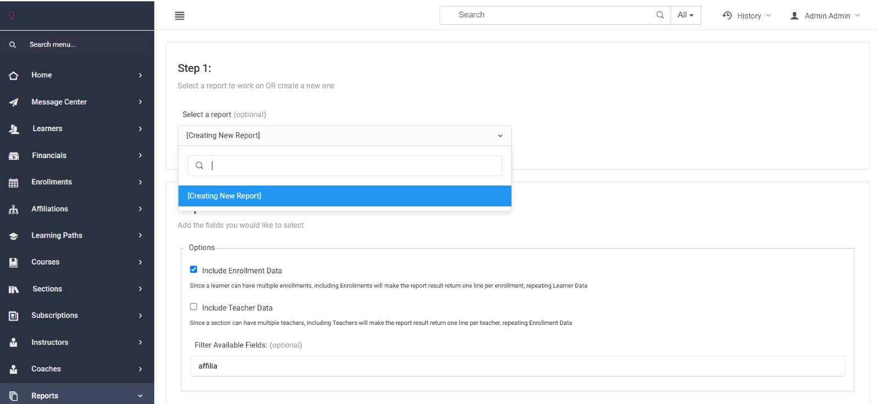
Task: Open the All search scope dropdown
Action: (685, 15)
